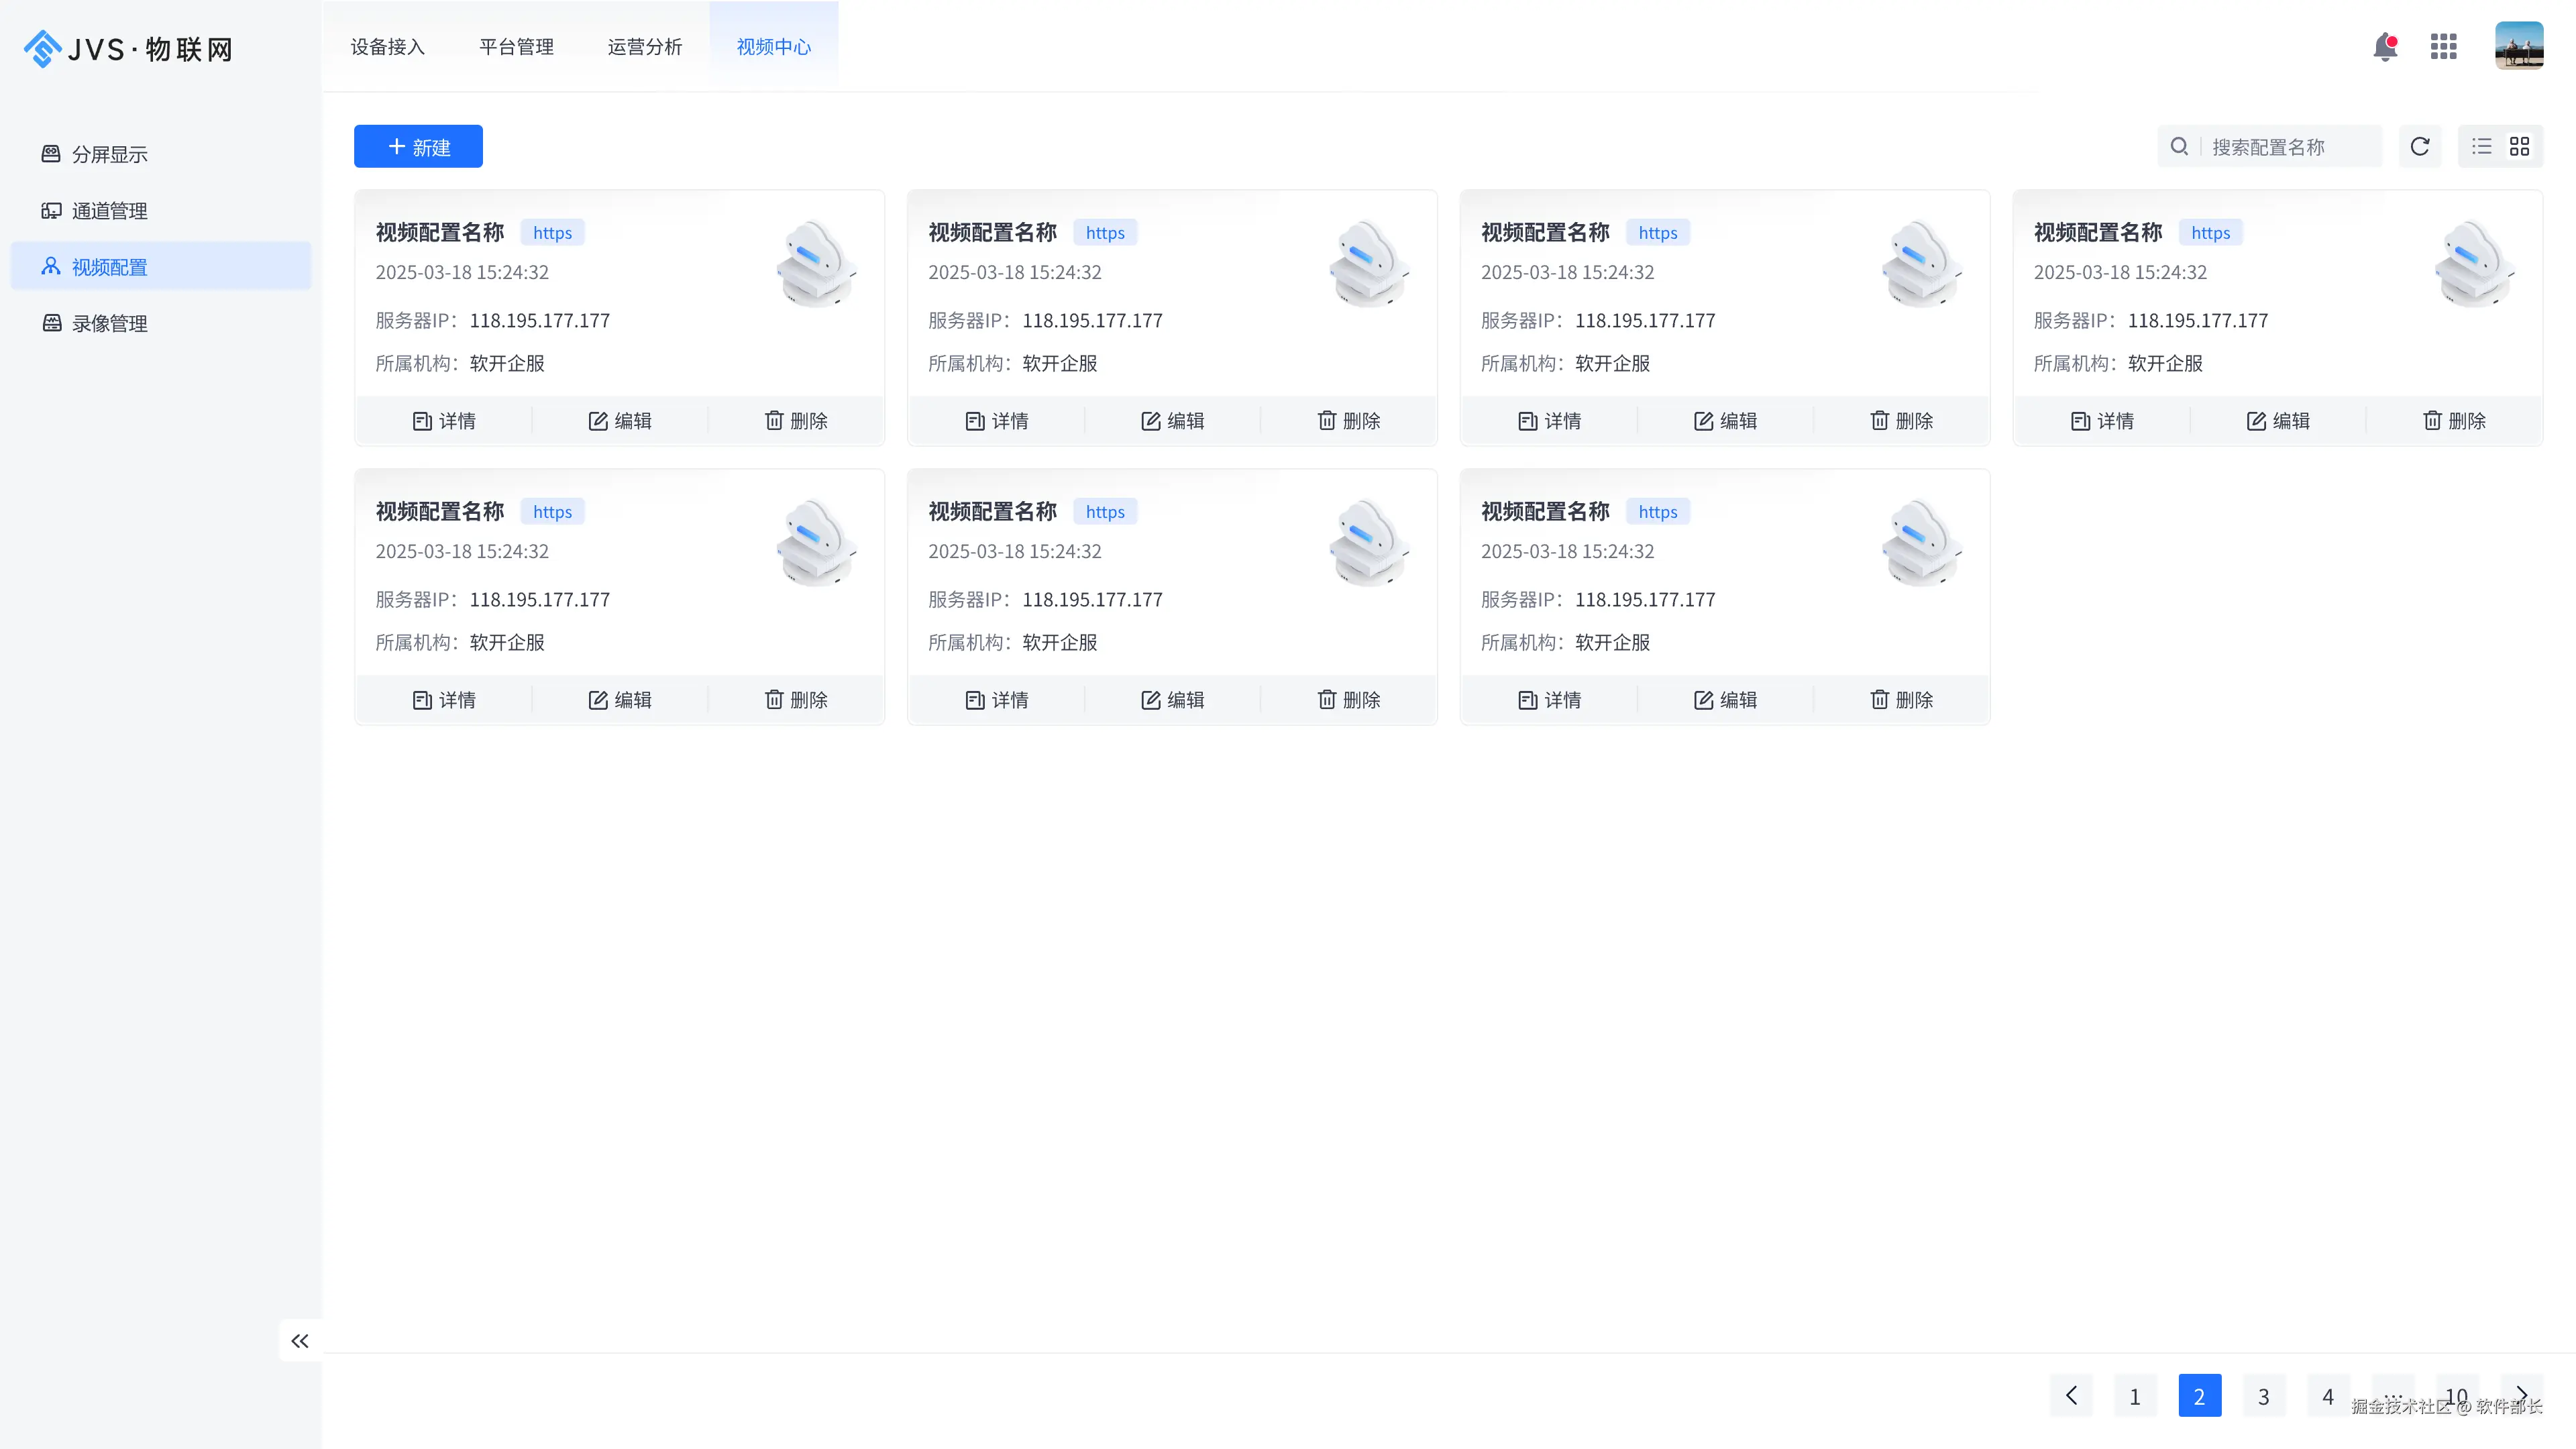Go to page 3
This screenshot has height=1449, width=2576.
[2263, 1396]
